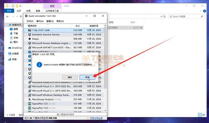Open Explorer recent locations dropdown

click(17, 17)
